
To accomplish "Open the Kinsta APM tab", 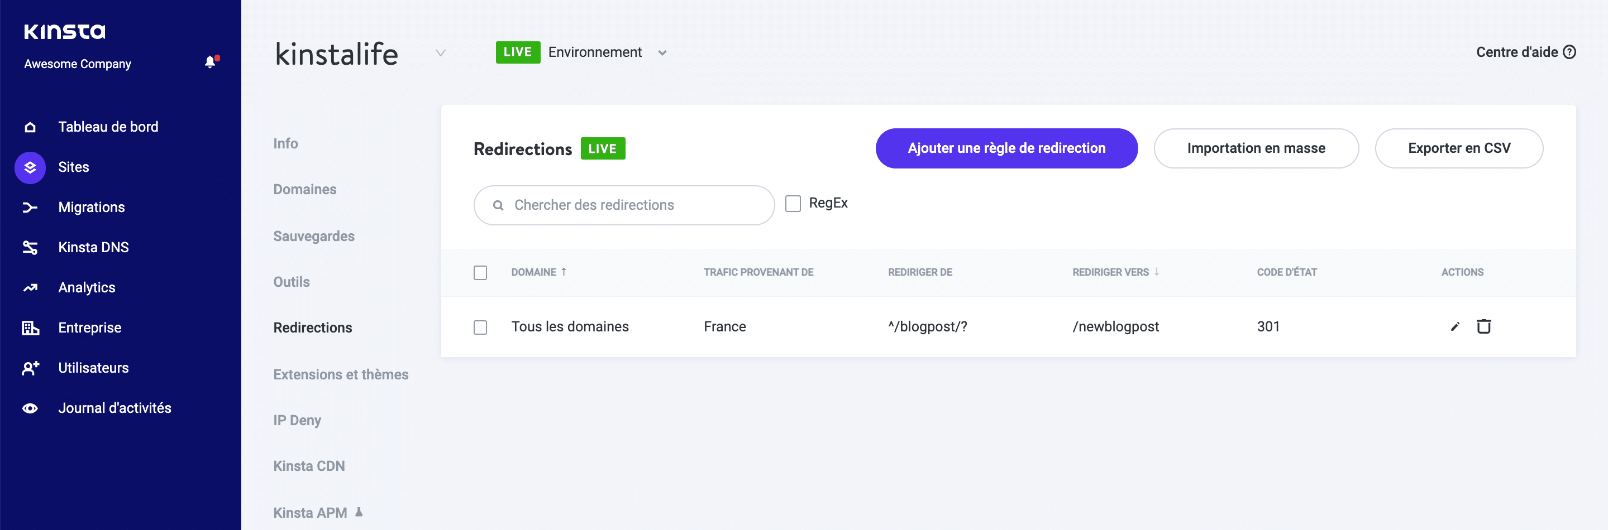I will 310,513.
